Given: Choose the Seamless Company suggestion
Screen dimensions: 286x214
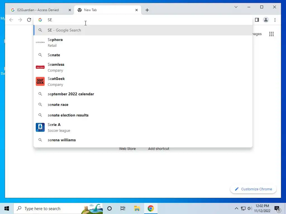Looking at the screenshot, I should point(143,67).
